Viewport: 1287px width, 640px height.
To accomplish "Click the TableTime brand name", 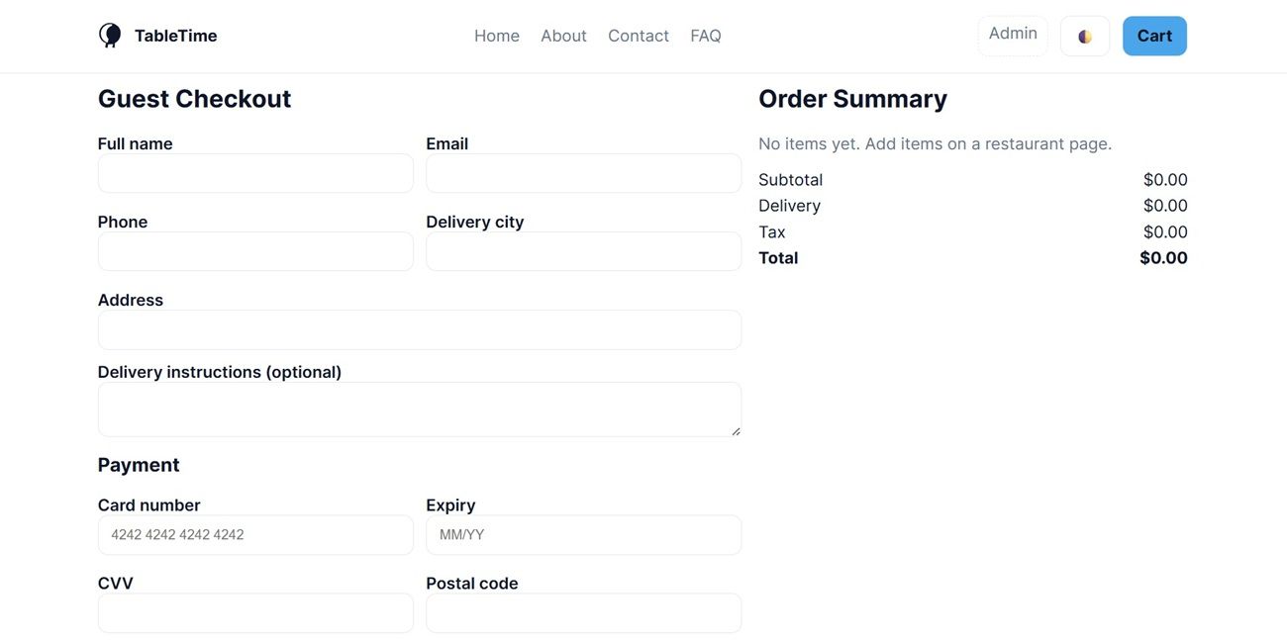I will point(175,36).
